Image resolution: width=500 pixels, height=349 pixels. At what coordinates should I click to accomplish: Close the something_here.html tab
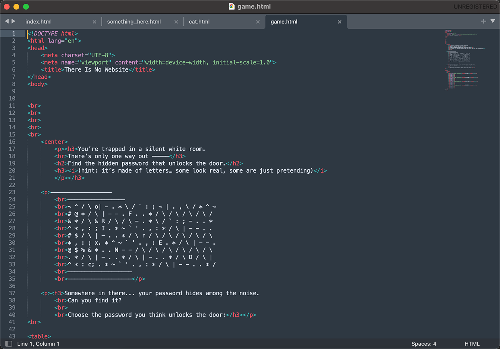[x=176, y=22]
